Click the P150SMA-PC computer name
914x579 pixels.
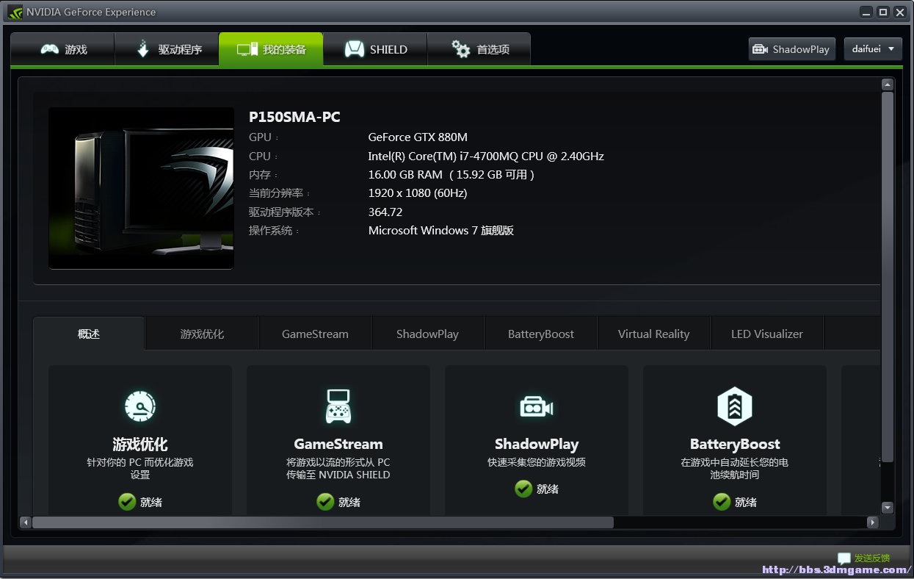coord(294,117)
